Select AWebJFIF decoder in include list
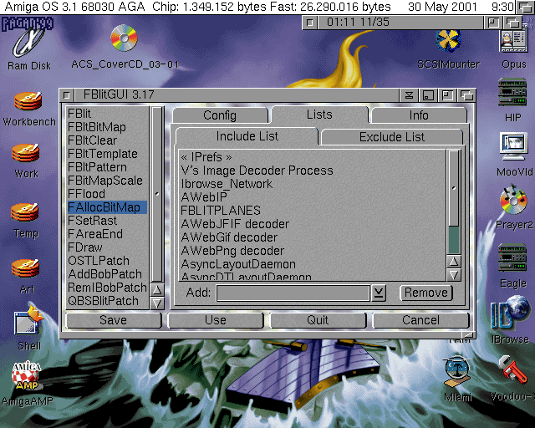Screen dimensions: 535x428 (x=312, y=224)
